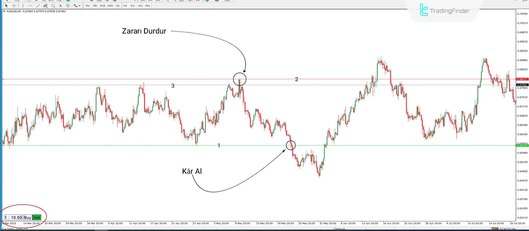Pick the horizontal line drawing tool
The height and width of the screenshot is (231, 529).
tap(31, 6)
